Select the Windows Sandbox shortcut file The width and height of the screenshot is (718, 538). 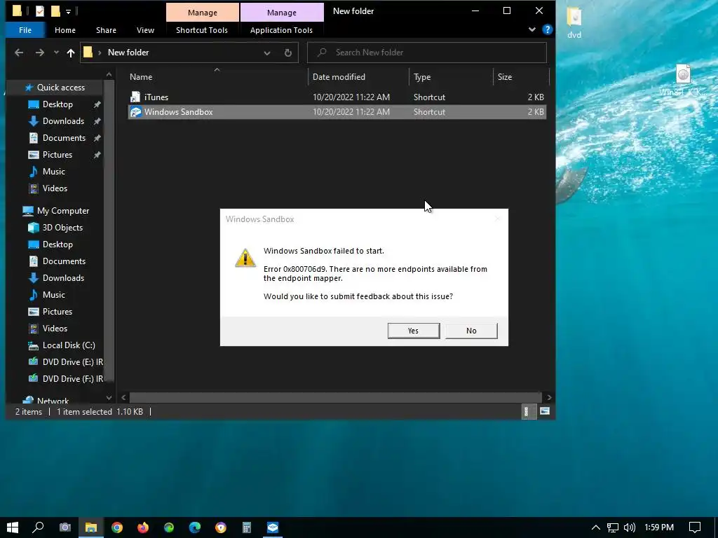(337, 111)
